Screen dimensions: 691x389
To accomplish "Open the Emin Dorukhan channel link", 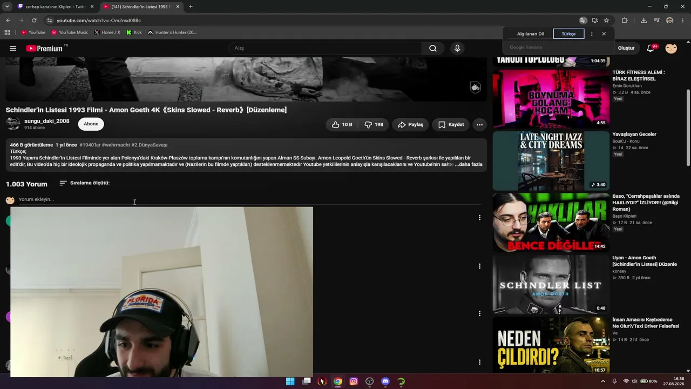I will (x=627, y=86).
